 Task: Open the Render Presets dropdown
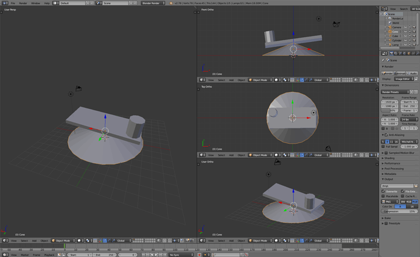395,92
